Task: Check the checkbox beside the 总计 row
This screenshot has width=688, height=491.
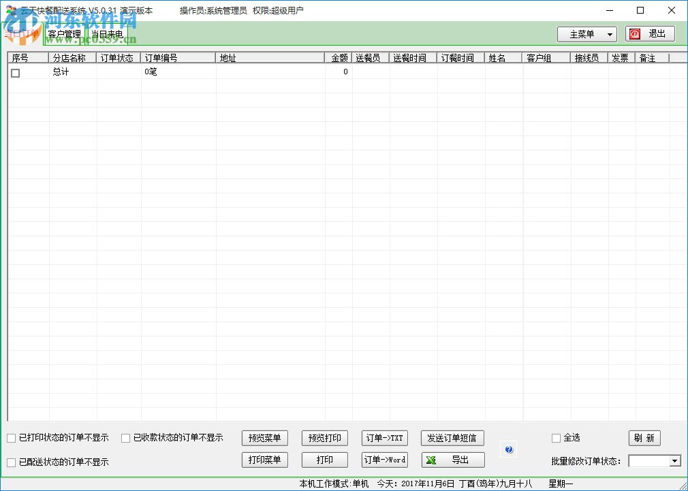Action: (15, 72)
